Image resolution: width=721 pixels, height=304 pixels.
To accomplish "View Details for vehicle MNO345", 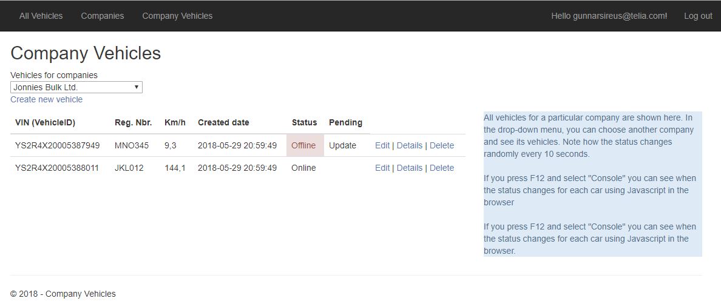I will 410,145.
